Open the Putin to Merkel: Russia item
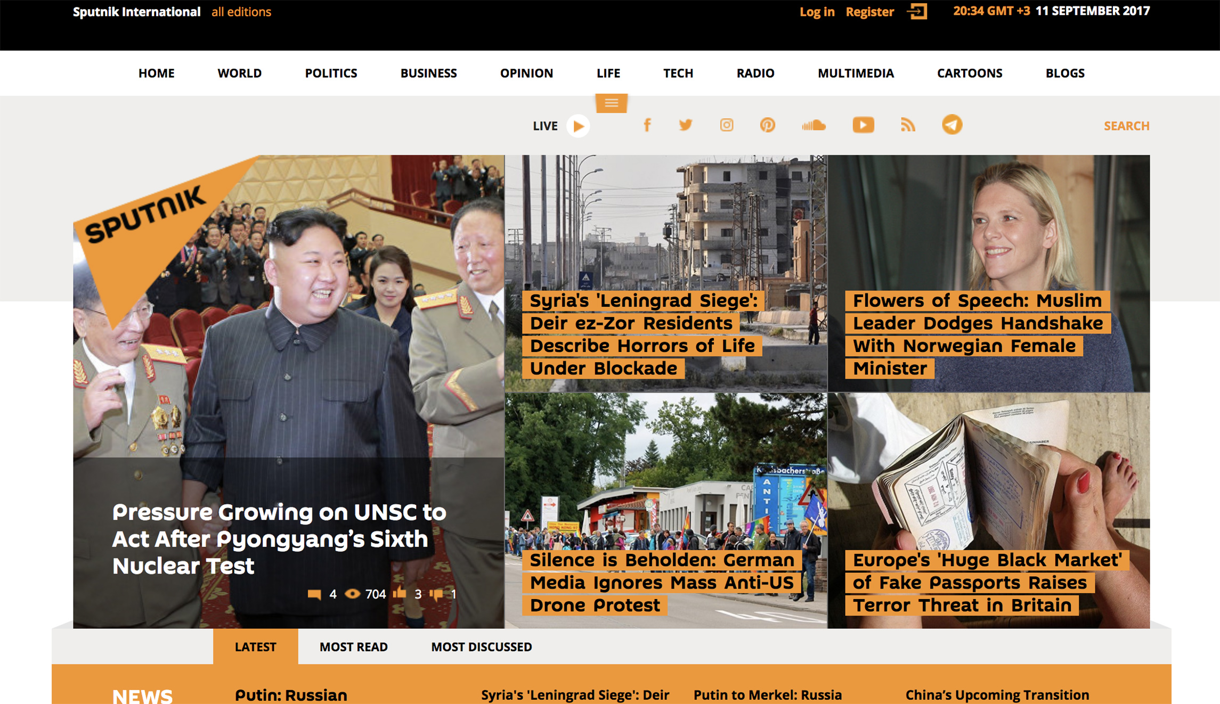The width and height of the screenshot is (1220, 704). (x=768, y=695)
